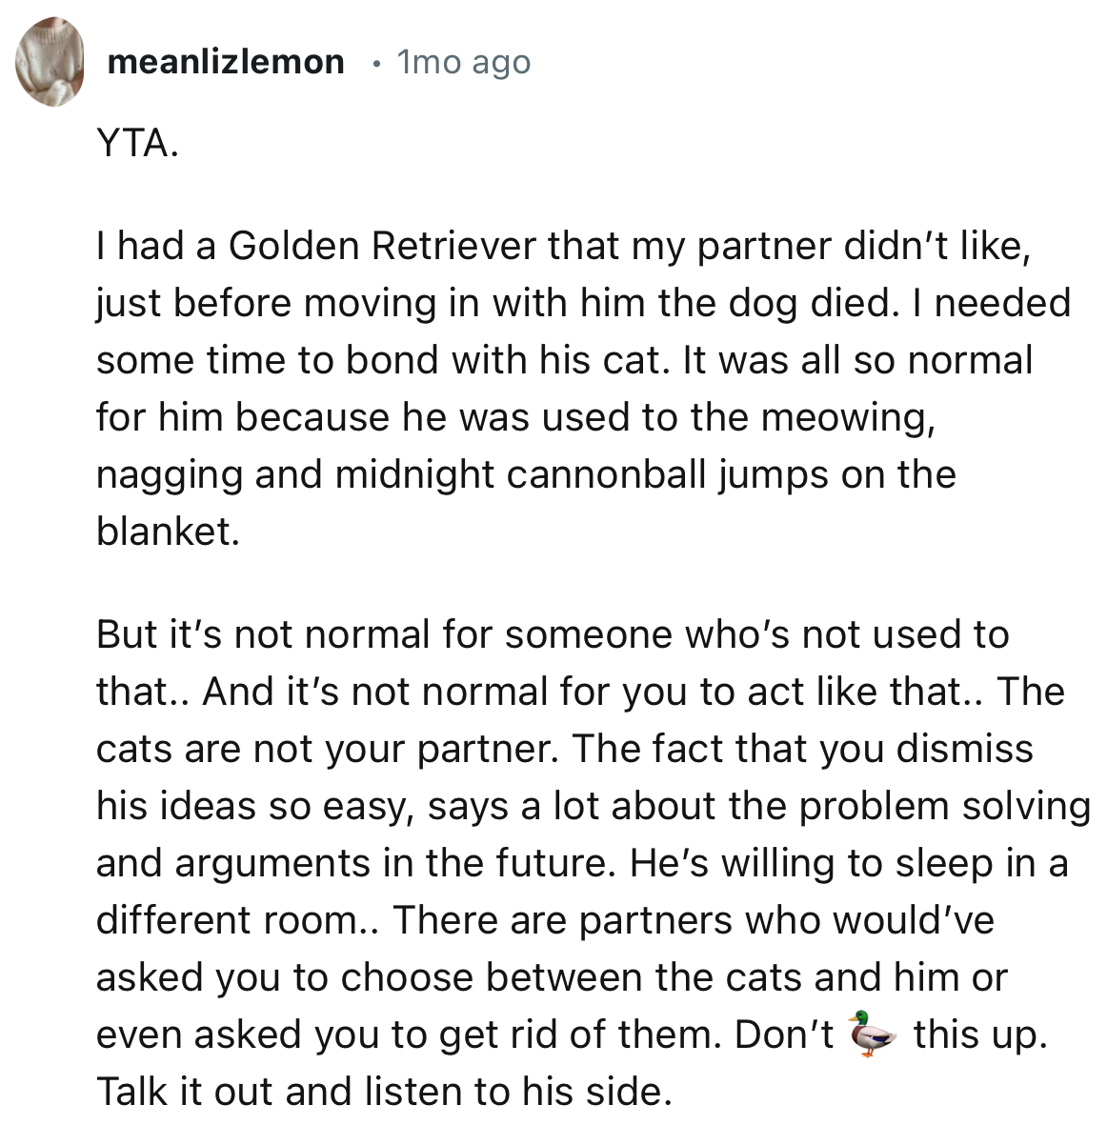Click the duck emoji in the comment
The width and height of the screenshot is (1107, 1125).
(872, 1035)
